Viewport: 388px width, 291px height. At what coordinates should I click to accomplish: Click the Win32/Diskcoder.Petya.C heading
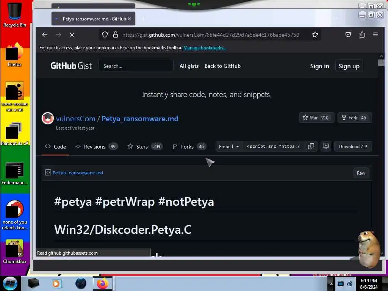(123, 230)
